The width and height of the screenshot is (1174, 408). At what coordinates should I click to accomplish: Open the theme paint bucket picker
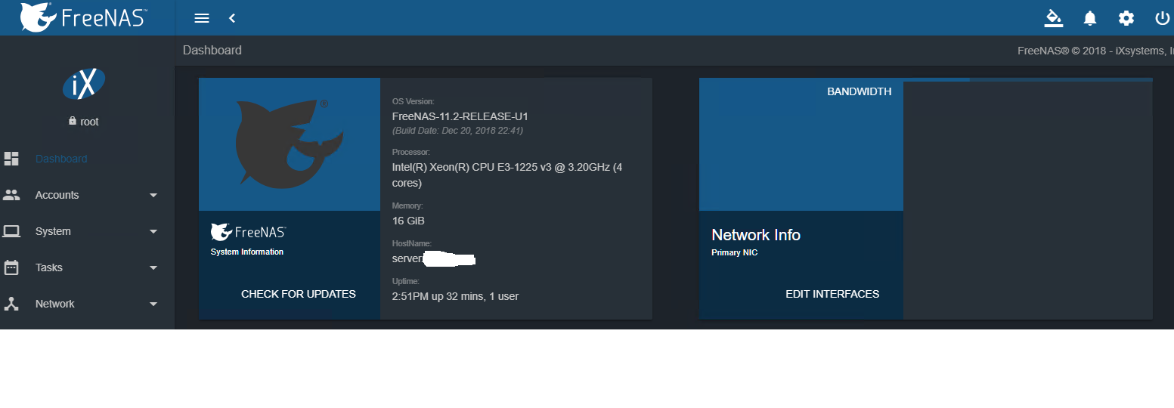pos(1053,17)
